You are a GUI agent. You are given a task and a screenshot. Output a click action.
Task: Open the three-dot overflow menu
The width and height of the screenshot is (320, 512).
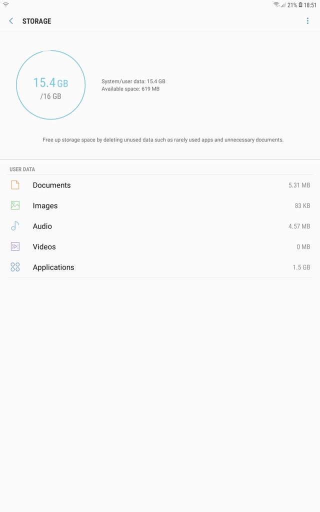tap(307, 21)
